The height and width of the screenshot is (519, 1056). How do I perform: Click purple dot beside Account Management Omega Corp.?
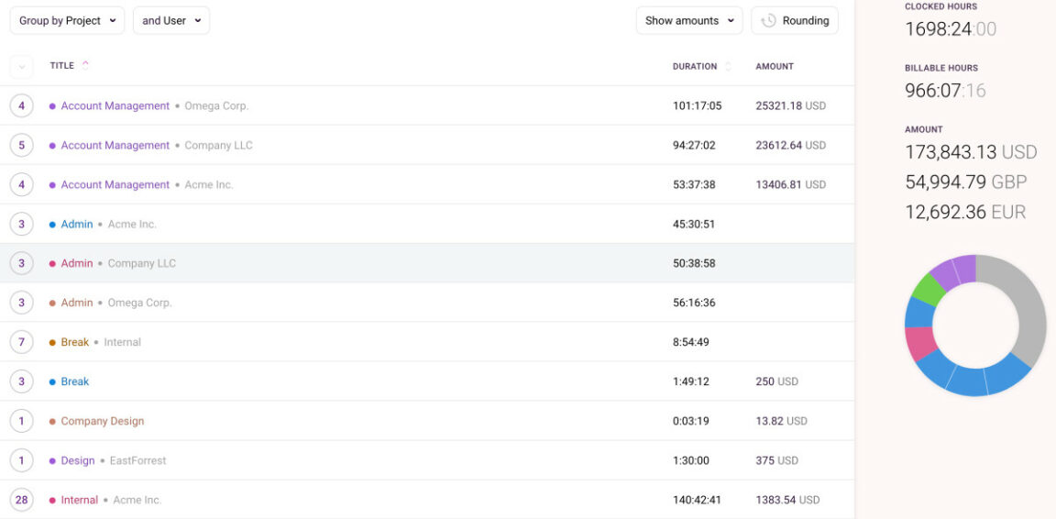[x=52, y=106]
